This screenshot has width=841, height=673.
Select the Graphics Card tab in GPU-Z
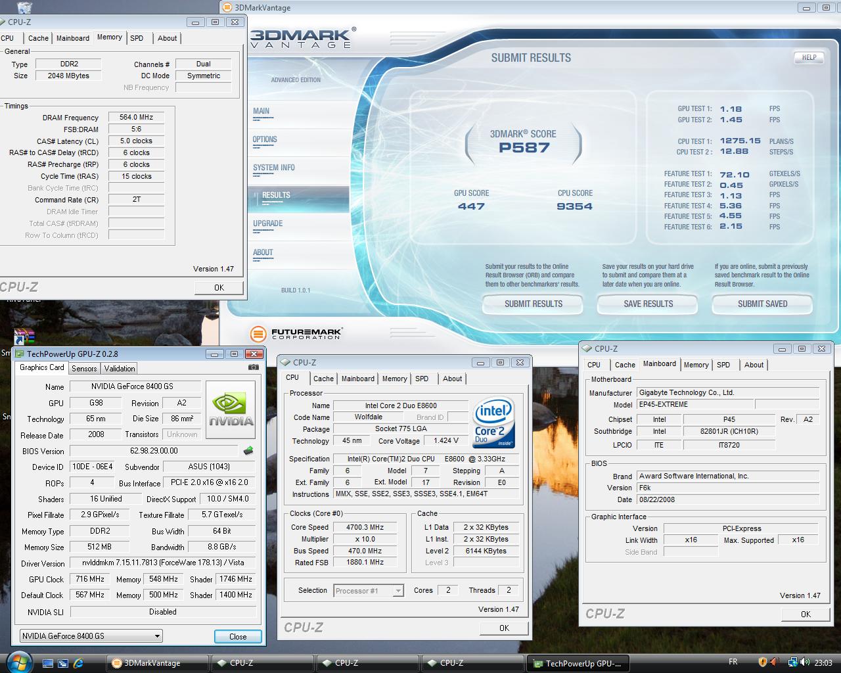click(x=42, y=367)
